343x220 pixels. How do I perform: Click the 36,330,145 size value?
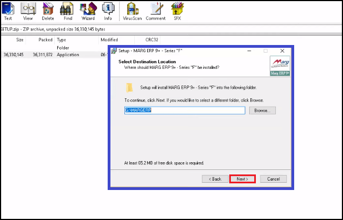click(13, 55)
